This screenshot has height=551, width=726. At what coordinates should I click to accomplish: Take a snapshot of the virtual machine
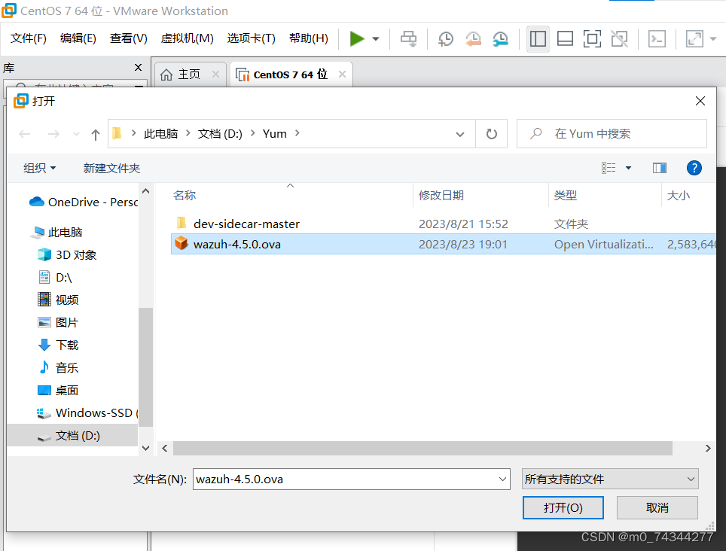[445, 39]
